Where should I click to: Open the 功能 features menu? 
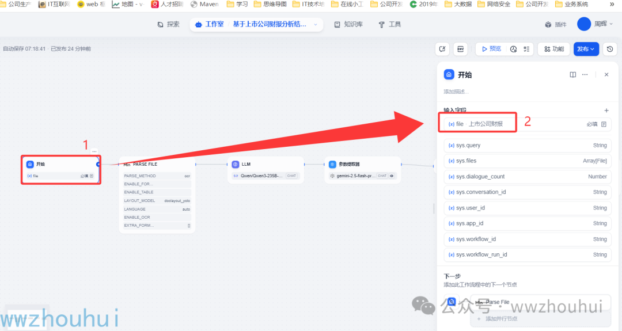[x=554, y=49]
